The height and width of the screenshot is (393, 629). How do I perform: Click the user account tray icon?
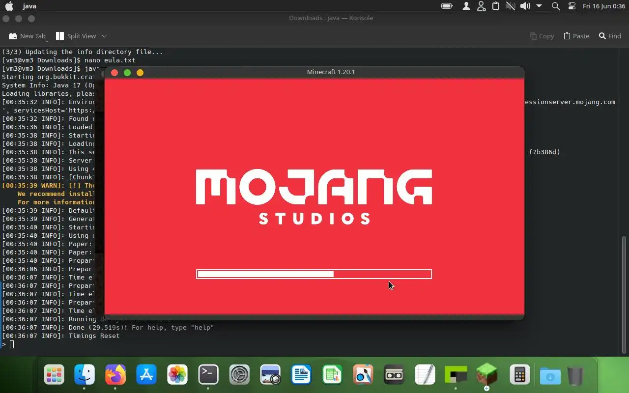[466, 6]
